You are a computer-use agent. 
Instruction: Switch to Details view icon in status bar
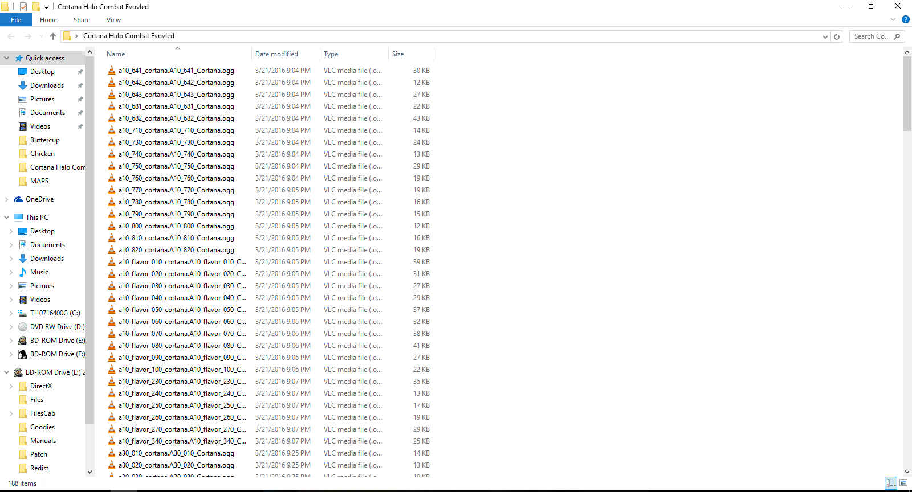click(x=891, y=483)
